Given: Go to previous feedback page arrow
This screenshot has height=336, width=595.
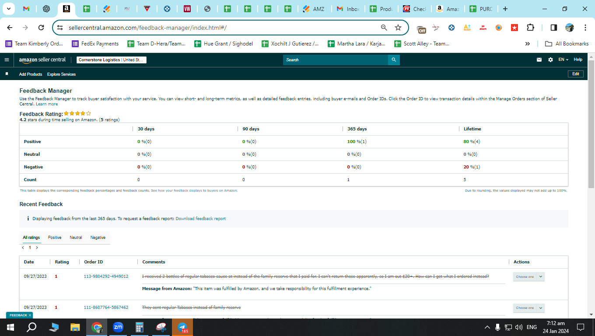Looking at the screenshot, I should (x=23, y=248).
